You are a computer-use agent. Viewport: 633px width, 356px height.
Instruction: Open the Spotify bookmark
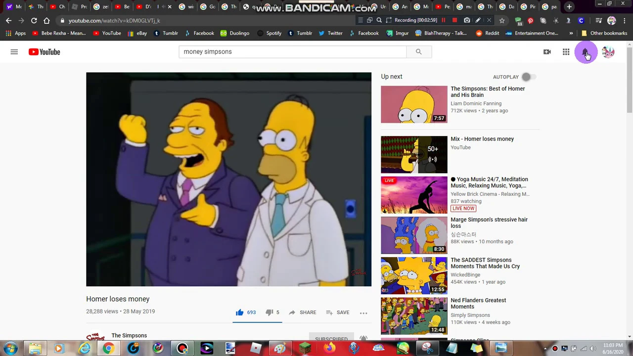(269, 33)
